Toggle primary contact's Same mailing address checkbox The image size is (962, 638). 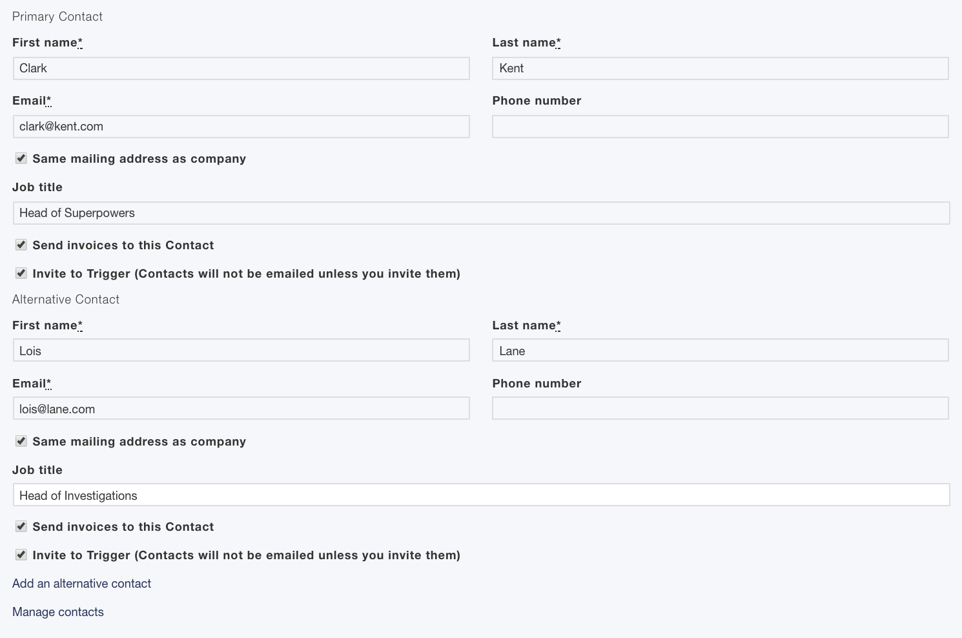[21, 158]
